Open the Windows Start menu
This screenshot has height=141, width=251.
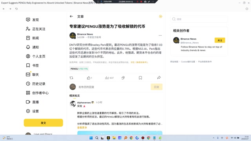[91, 138]
